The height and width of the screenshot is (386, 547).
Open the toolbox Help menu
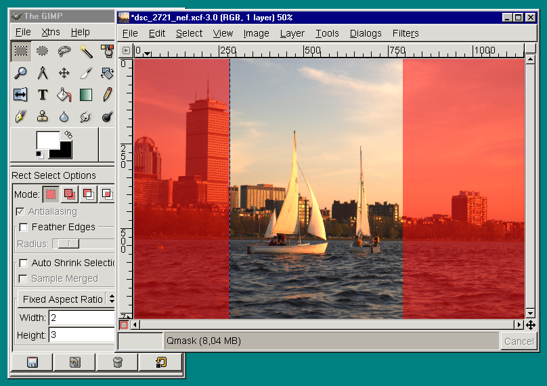81,32
